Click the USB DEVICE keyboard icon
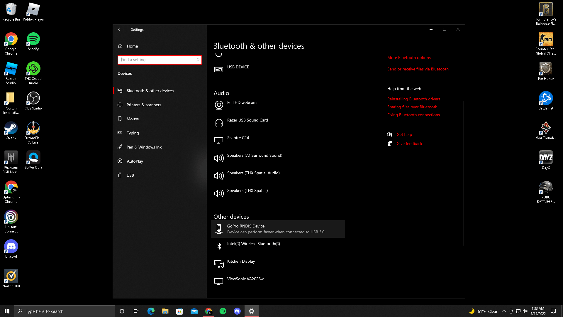 pyautogui.click(x=219, y=70)
